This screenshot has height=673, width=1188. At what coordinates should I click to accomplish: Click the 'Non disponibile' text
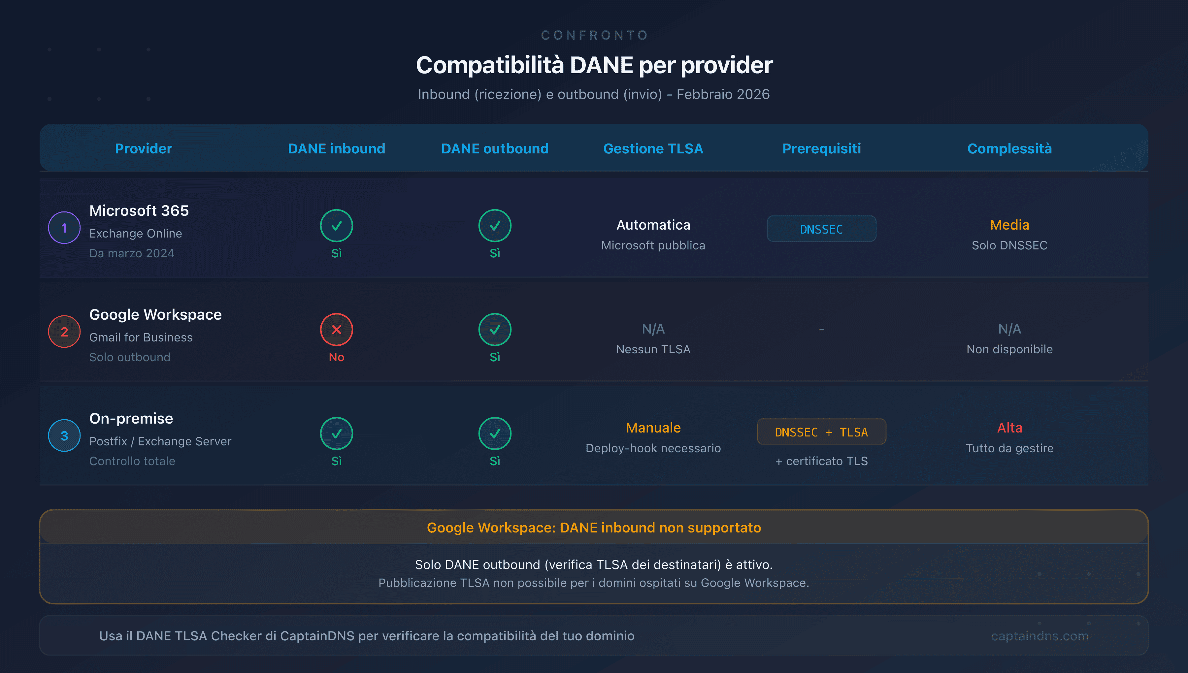pyautogui.click(x=1009, y=349)
